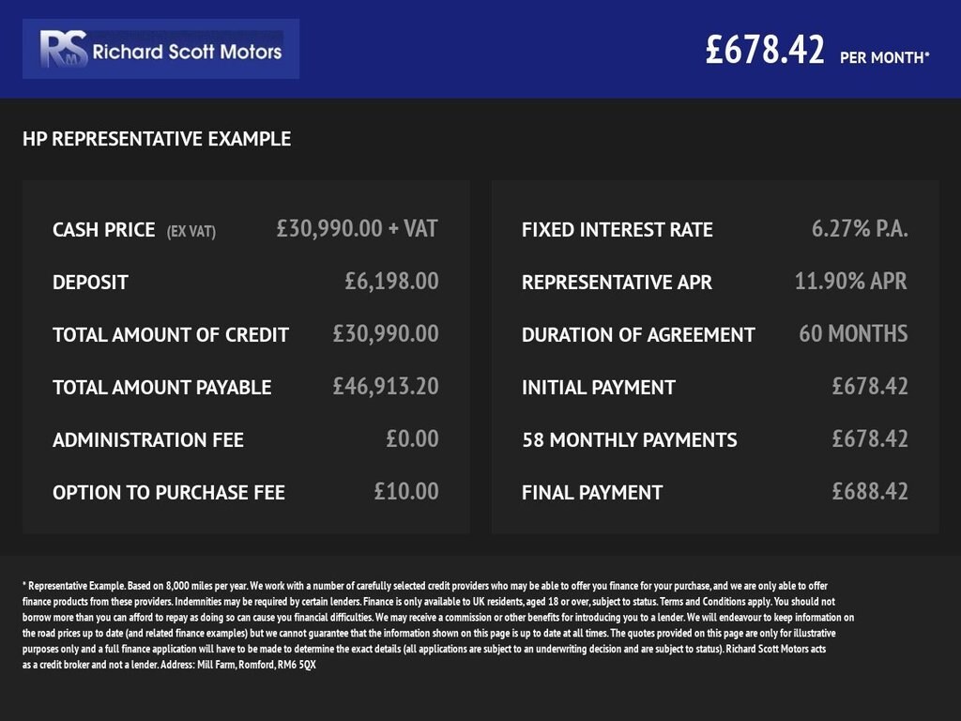961x721 pixels.
Task: Click the Option to Purchase Fee £10.00
Action: (x=406, y=492)
